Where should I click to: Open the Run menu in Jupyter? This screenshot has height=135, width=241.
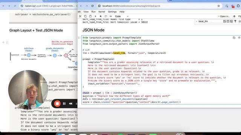[x=93, y=12]
